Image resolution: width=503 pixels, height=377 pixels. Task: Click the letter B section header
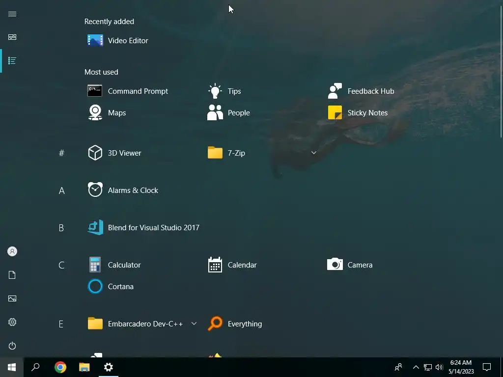click(x=61, y=228)
